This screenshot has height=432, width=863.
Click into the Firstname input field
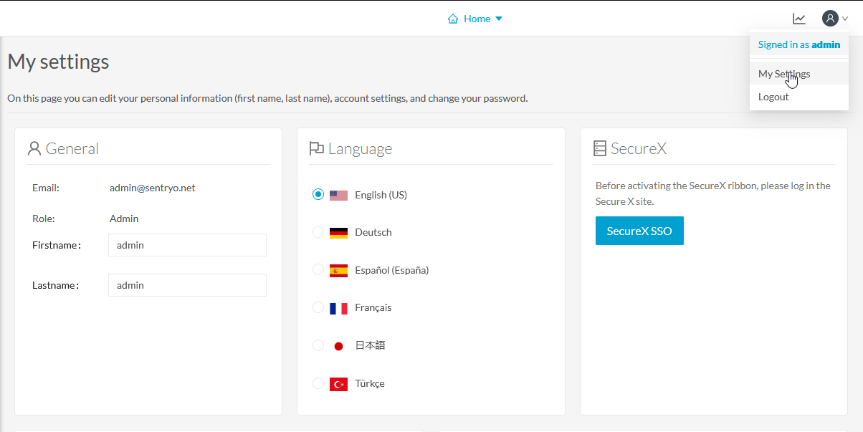[x=187, y=245]
